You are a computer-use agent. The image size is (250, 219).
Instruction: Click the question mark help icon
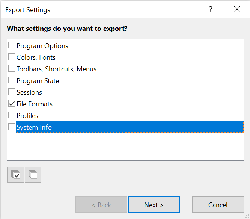211,10
